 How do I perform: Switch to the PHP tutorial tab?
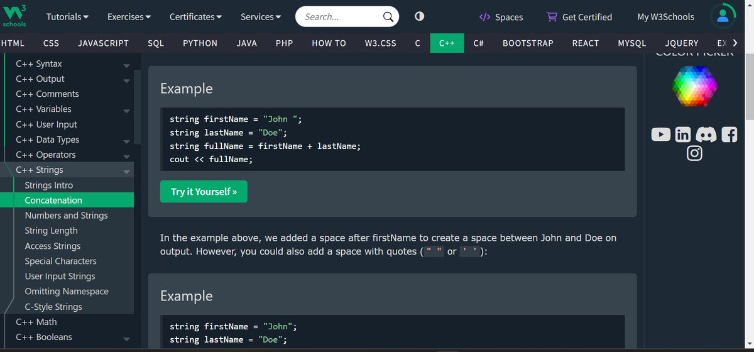tap(285, 43)
